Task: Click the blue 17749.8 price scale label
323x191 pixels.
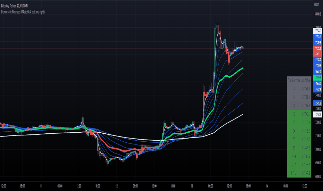Action: coord(317,43)
